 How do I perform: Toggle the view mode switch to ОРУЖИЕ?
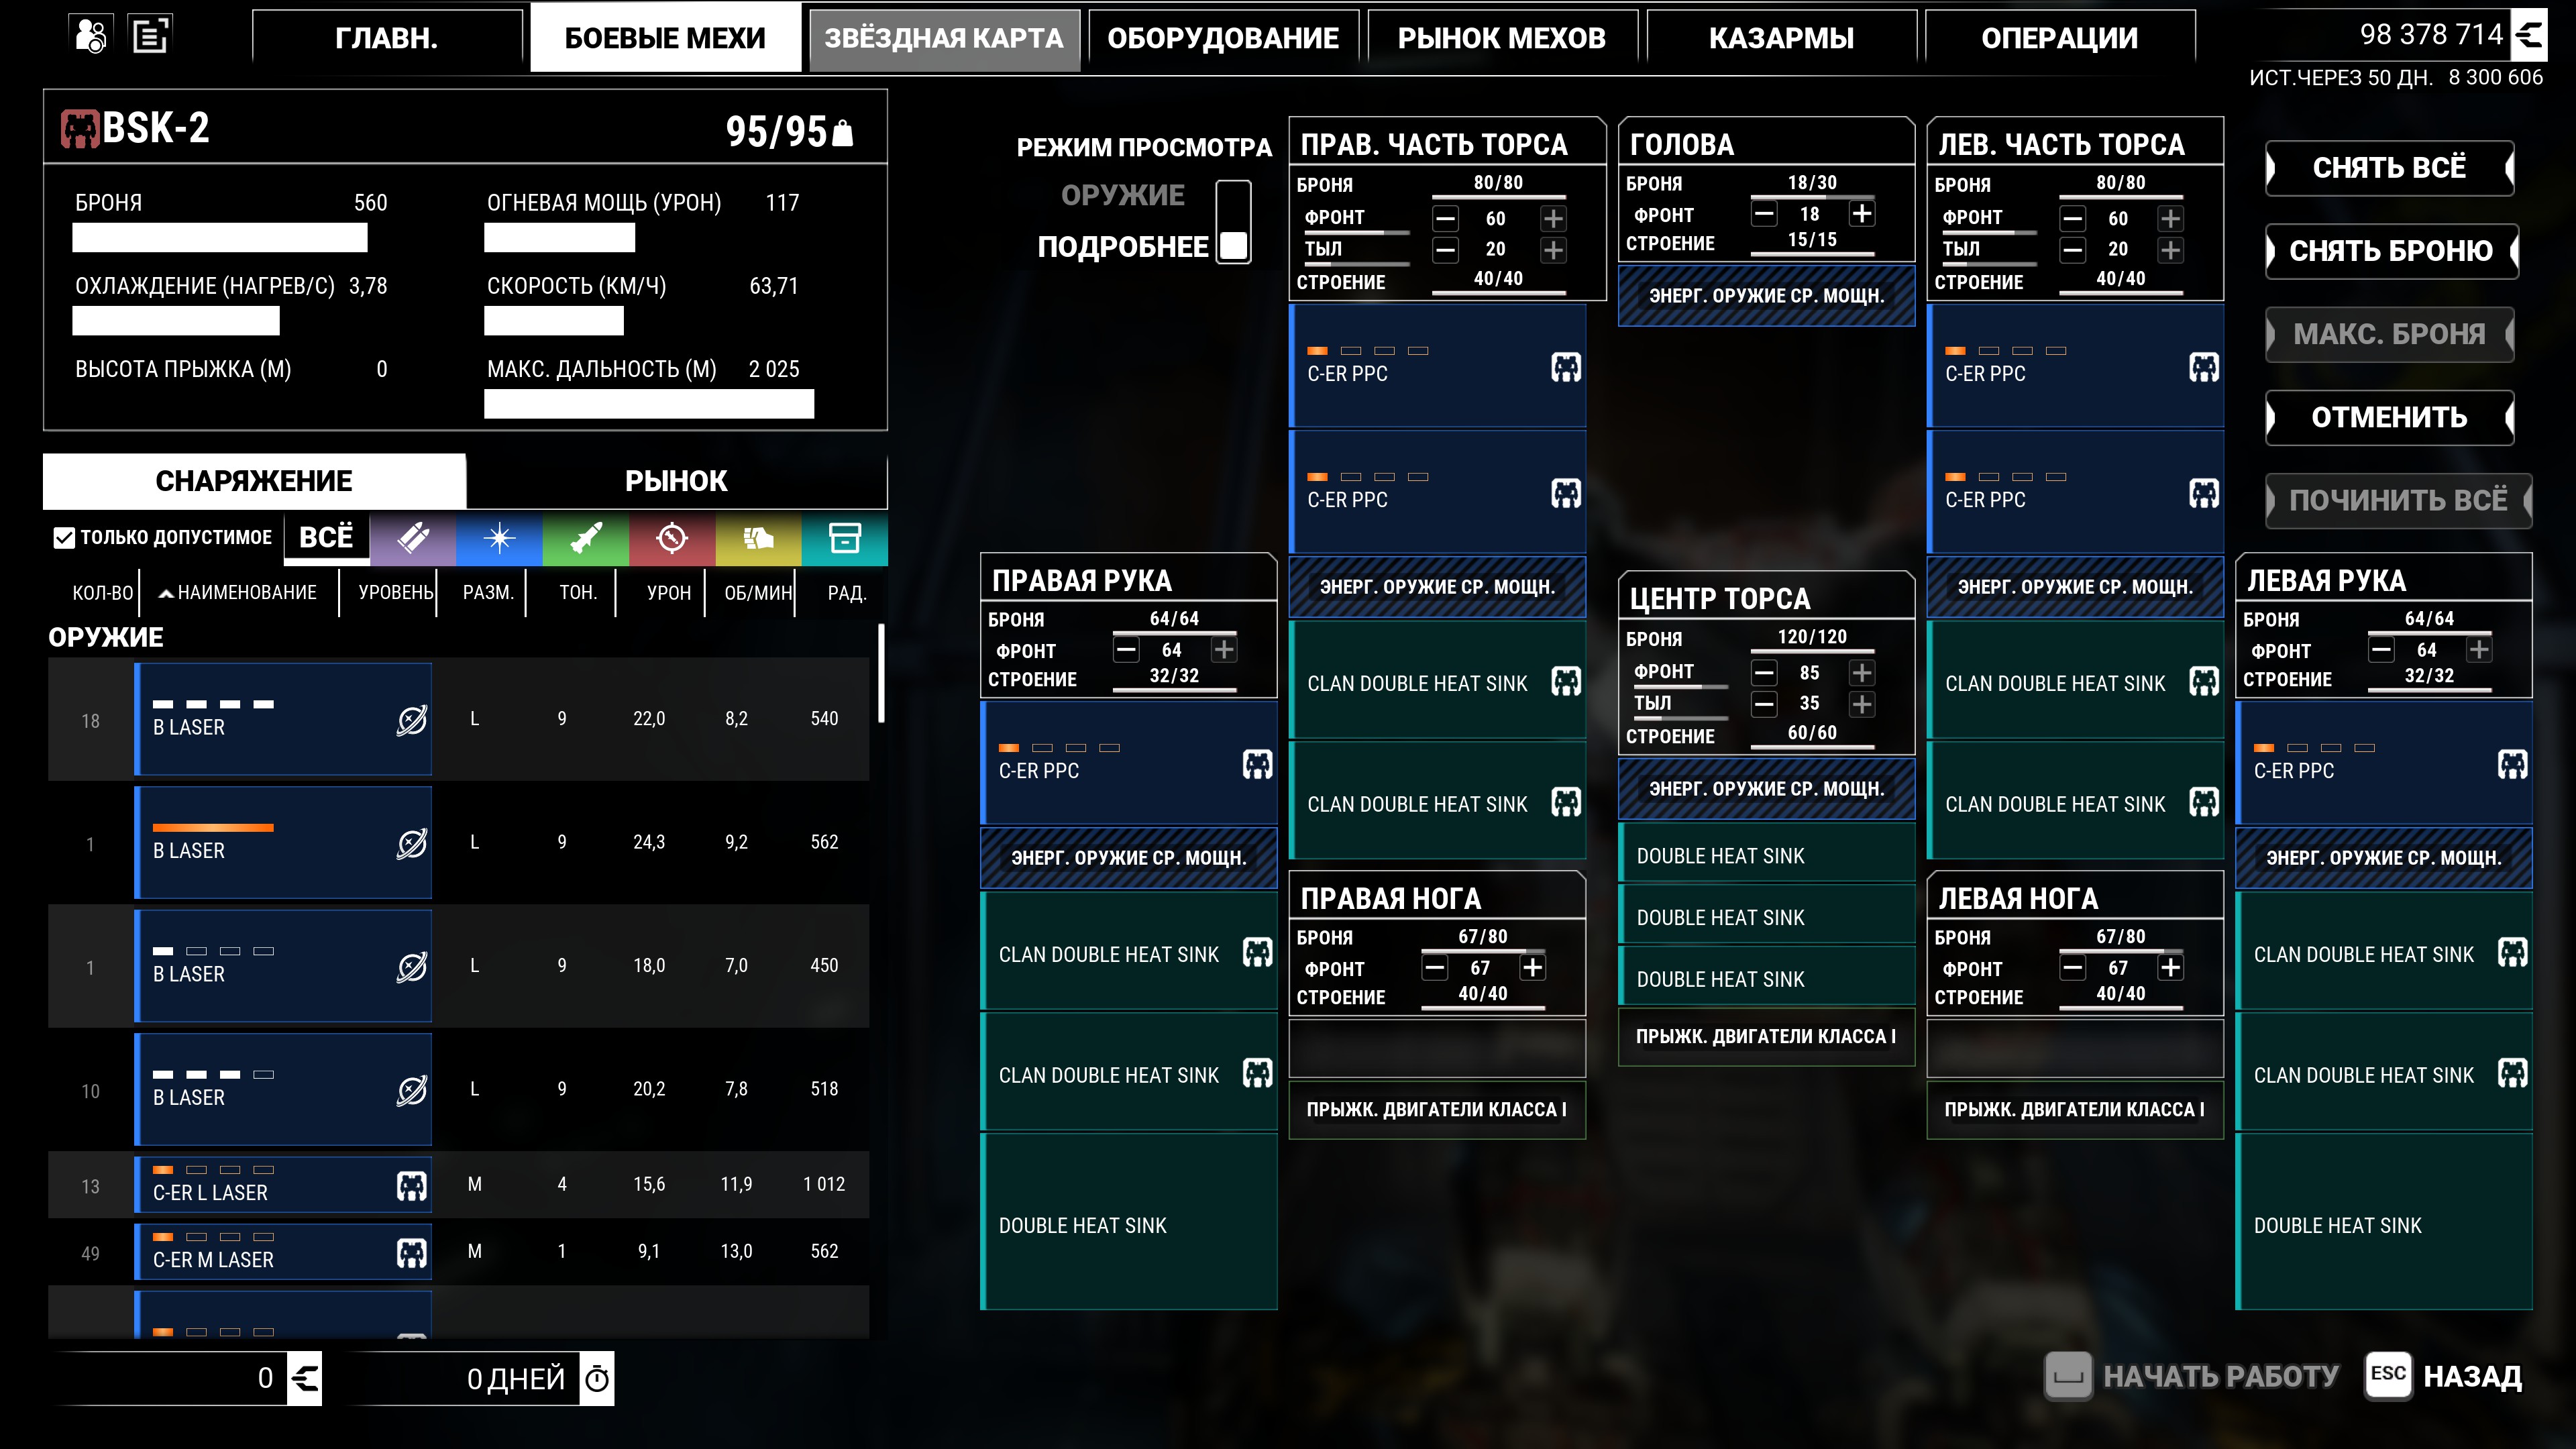1233,221
